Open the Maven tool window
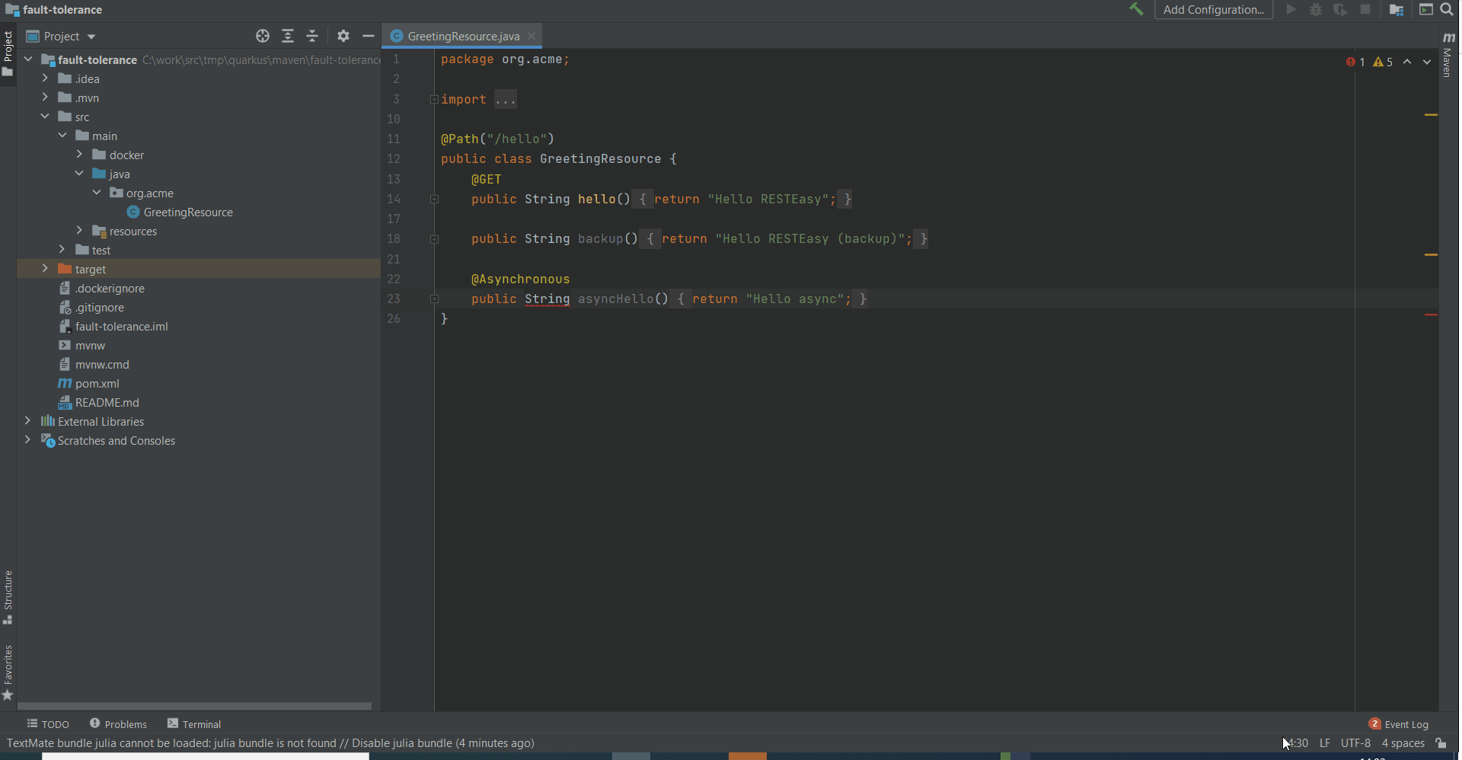The height and width of the screenshot is (760, 1462). click(x=1448, y=55)
